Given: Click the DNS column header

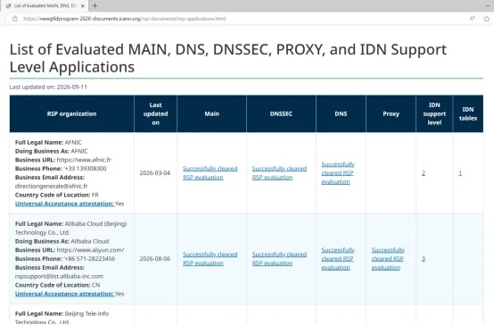Looking at the screenshot, I should click(x=341, y=114).
